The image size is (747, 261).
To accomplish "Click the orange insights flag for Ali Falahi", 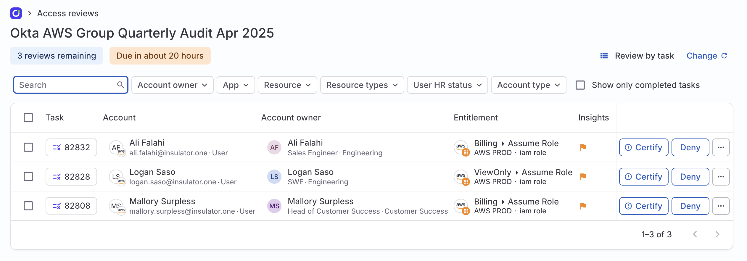I will coord(583,147).
